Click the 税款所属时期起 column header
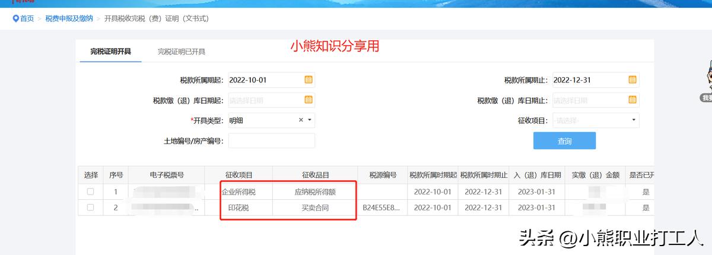The height and width of the screenshot is (255, 712). pos(433,175)
